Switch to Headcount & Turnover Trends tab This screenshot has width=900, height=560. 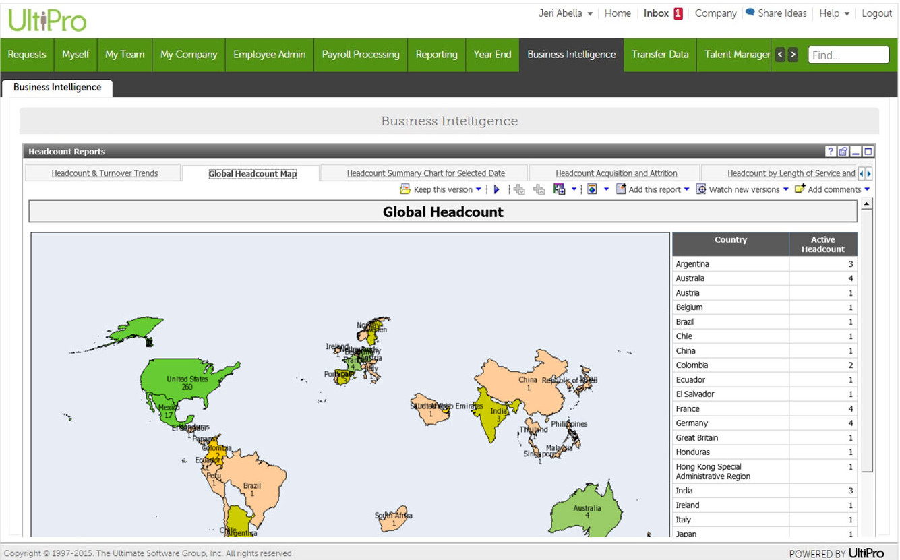click(x=104, y=173)
